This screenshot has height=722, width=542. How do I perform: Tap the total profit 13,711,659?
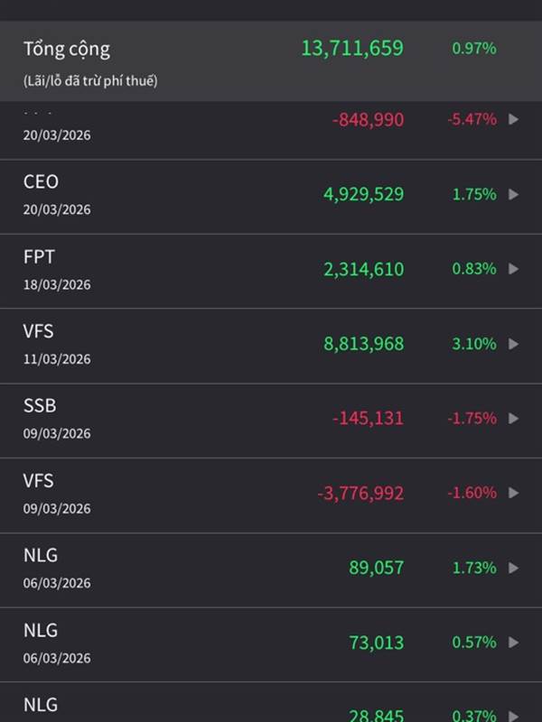pos(352,49)
